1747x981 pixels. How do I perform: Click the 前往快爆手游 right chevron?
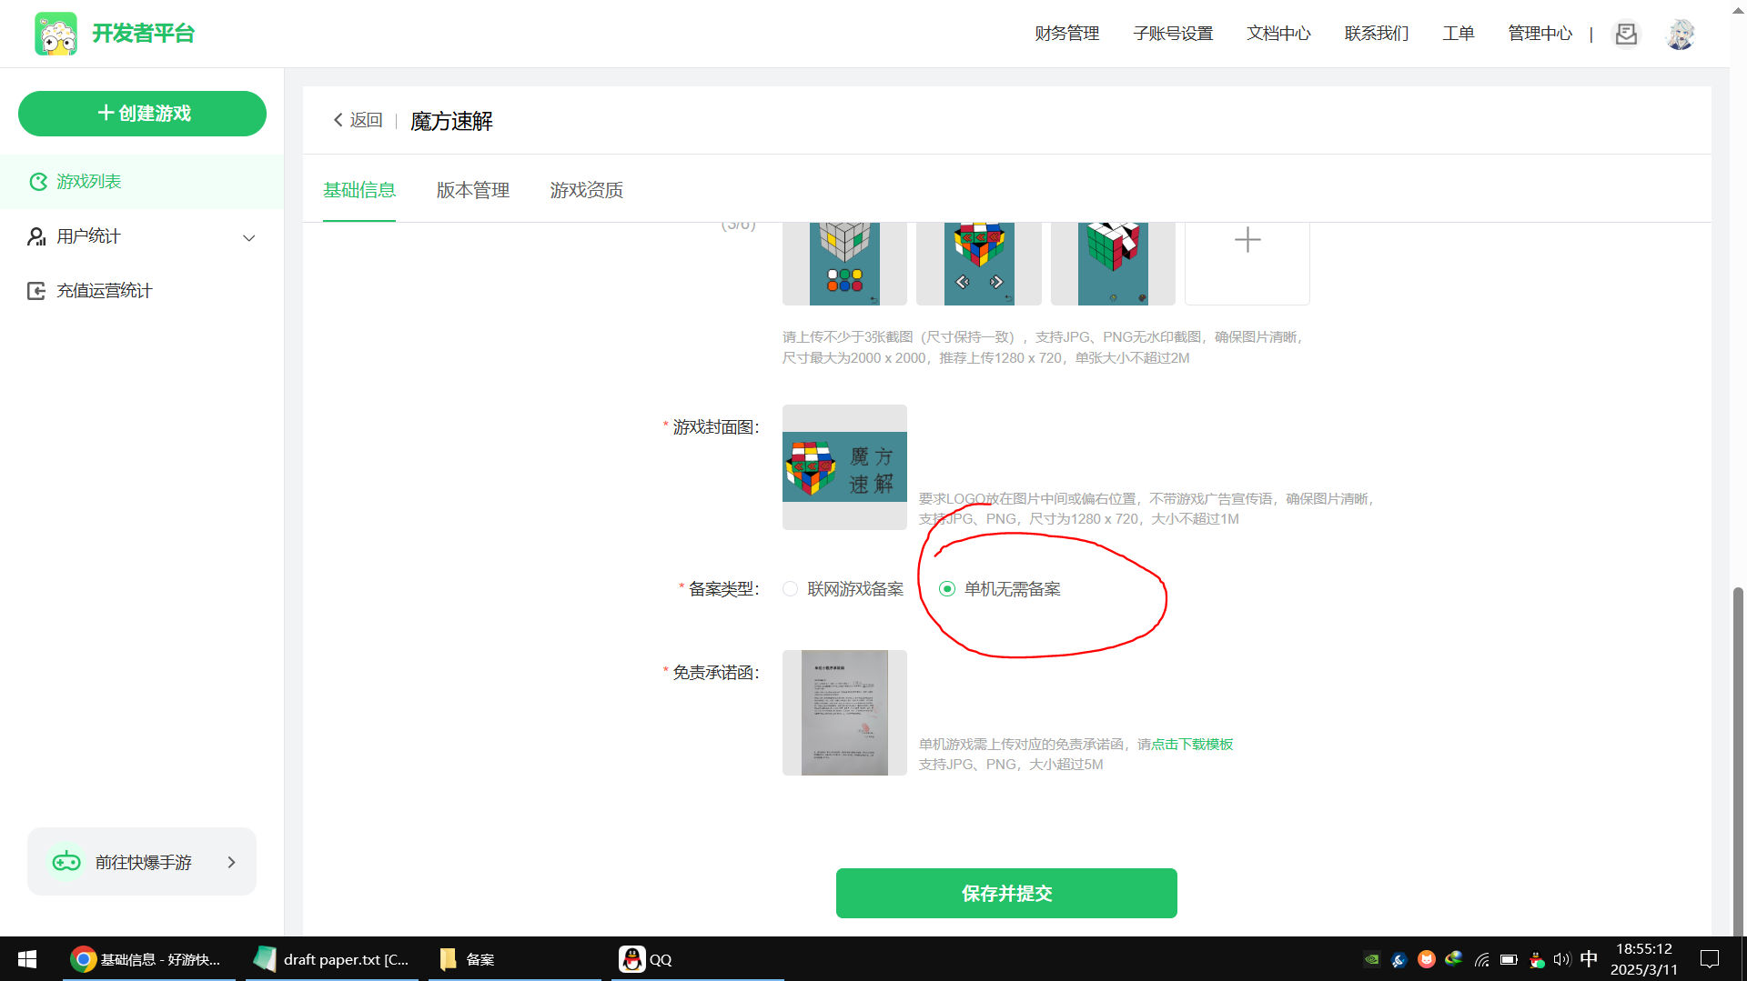tap(231, 862)
